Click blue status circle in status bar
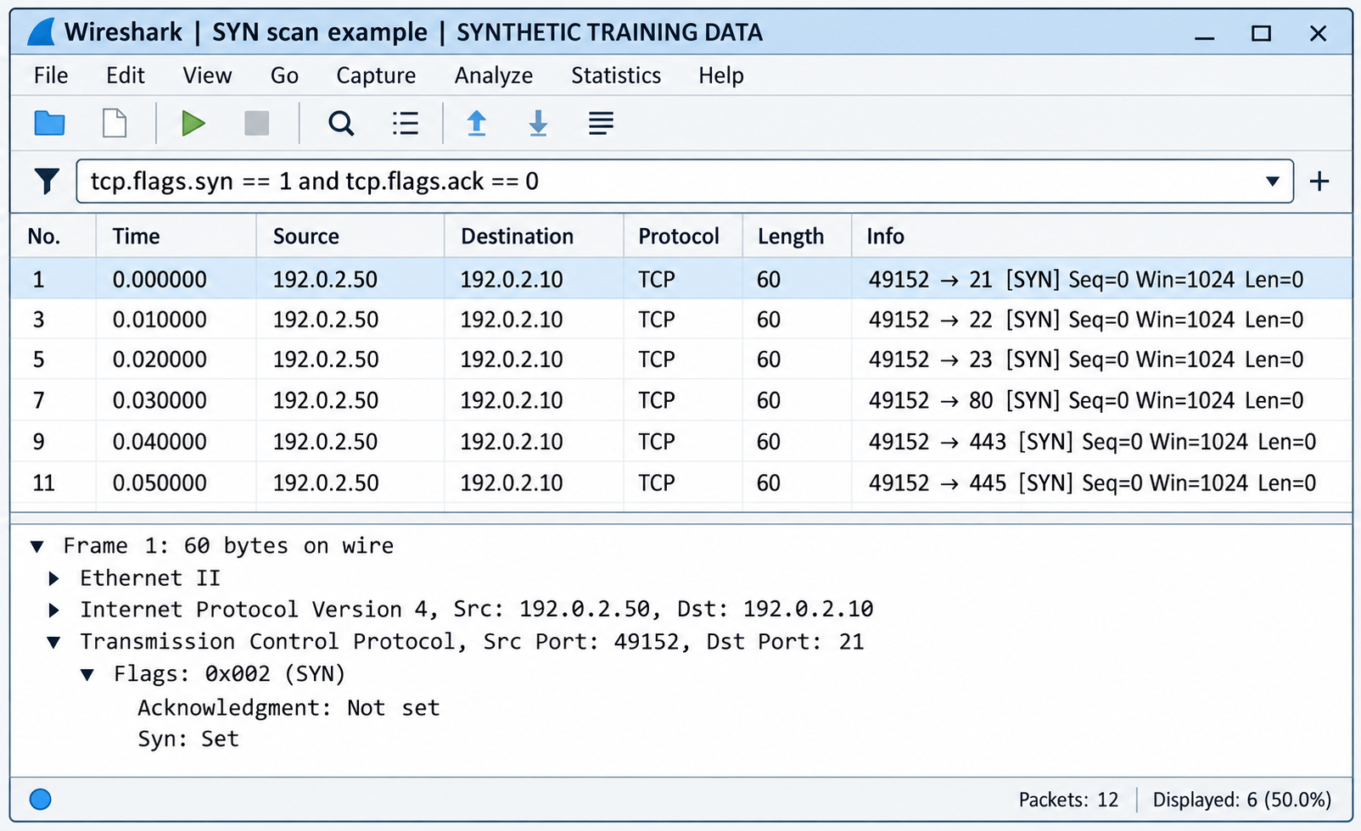Image resolution: width=1361 pixels, height=831 pixels. pyautogui.click(x=40, y=799)
